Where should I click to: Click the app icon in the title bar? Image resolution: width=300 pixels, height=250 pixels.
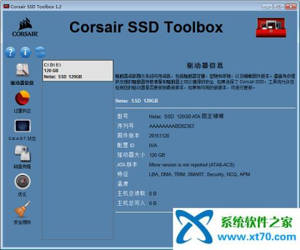point(6,6)
